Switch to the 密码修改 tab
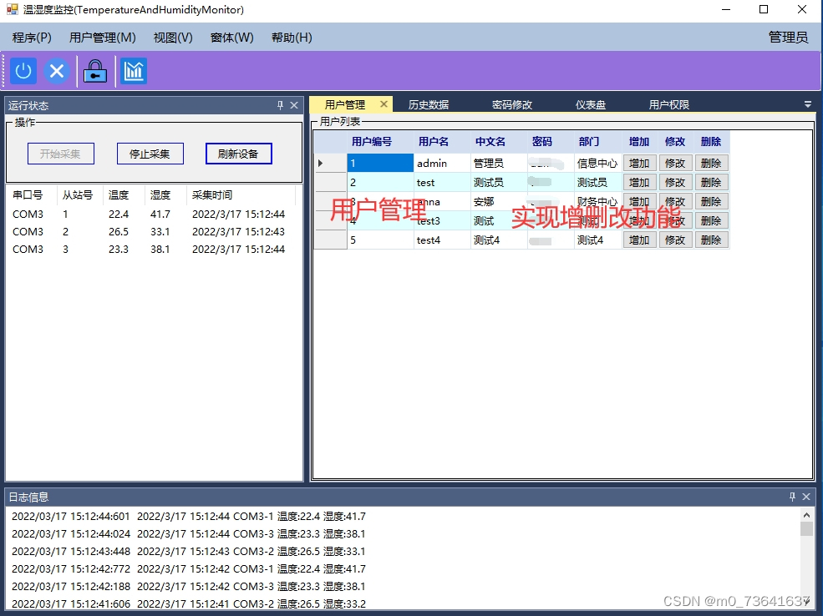The height and width of the screenshot is (616, 823). (512, 105)
